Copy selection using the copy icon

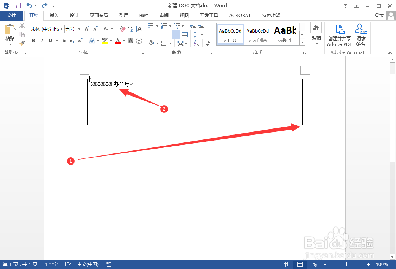(x=22, y=35)
